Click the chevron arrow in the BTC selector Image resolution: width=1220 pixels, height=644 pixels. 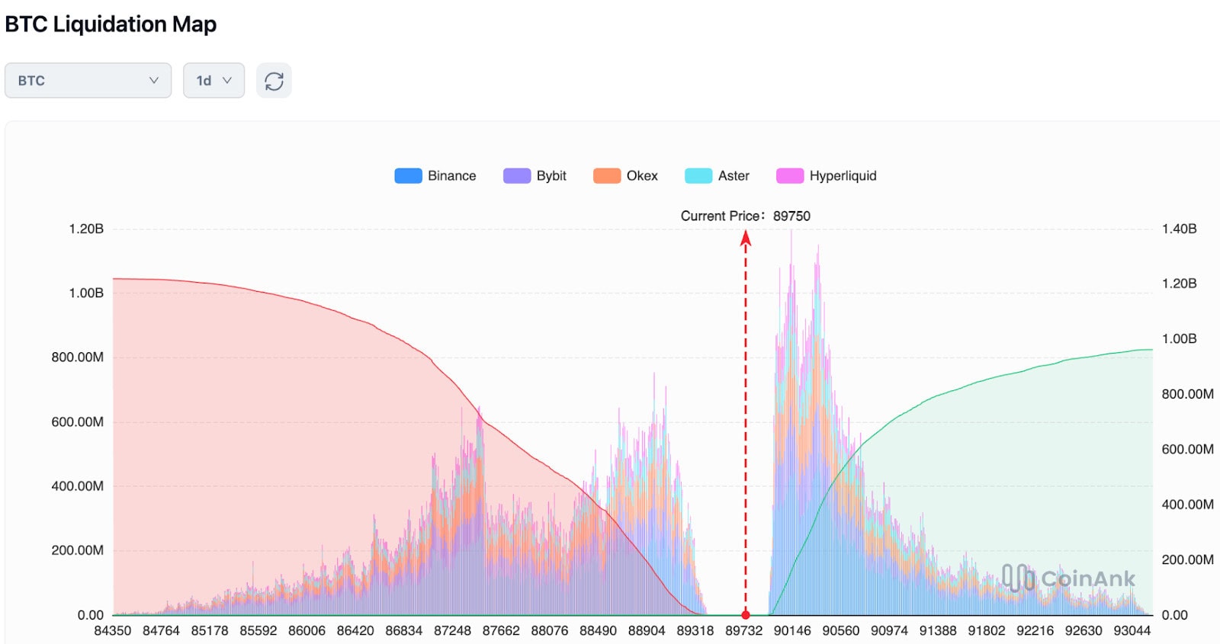point(154,81)
